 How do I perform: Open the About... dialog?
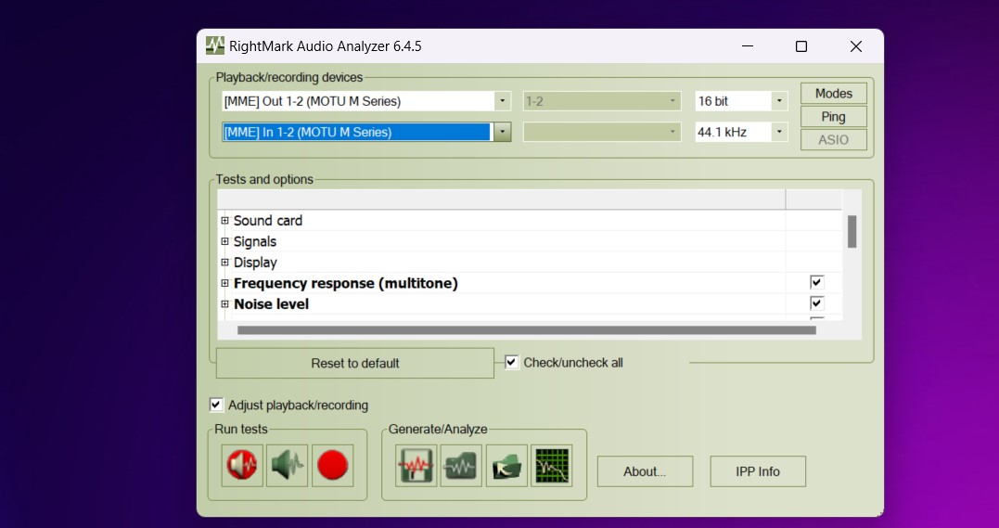coord(645,472)
